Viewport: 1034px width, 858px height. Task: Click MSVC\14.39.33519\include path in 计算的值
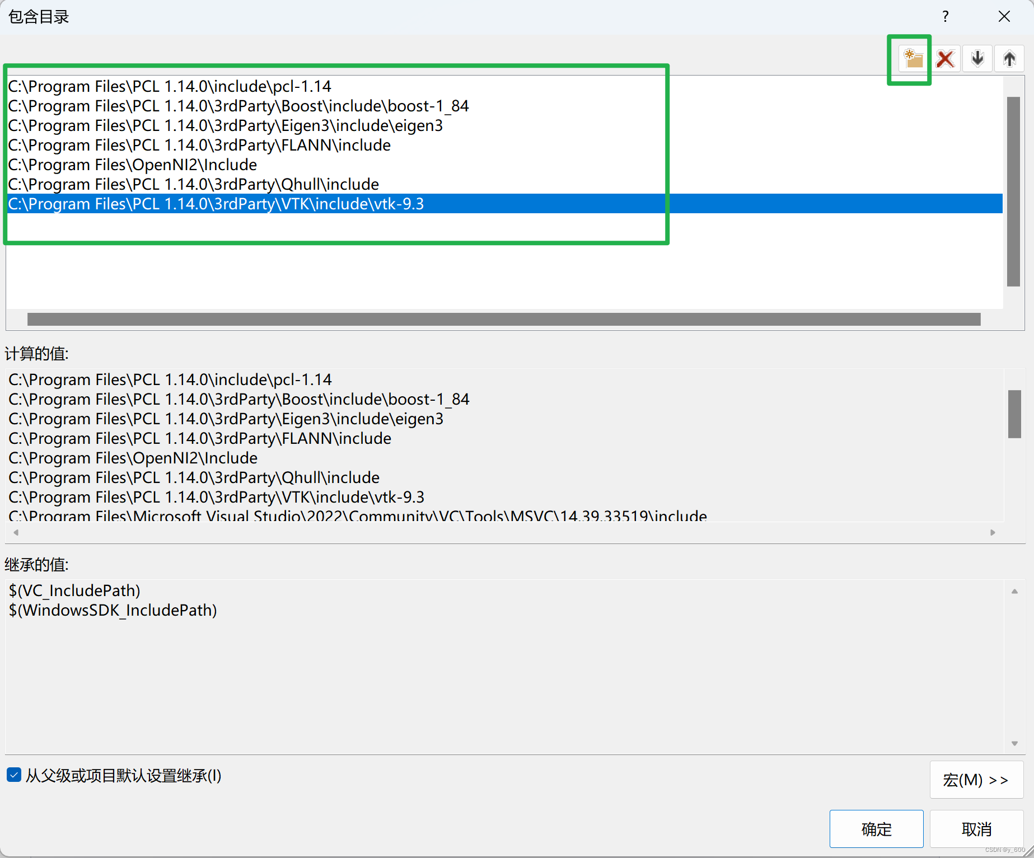pos(358,515)
